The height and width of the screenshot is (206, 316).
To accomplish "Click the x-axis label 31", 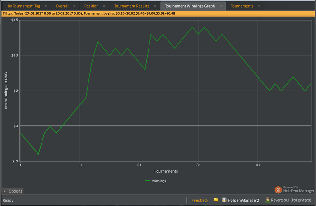I will 199,165.
